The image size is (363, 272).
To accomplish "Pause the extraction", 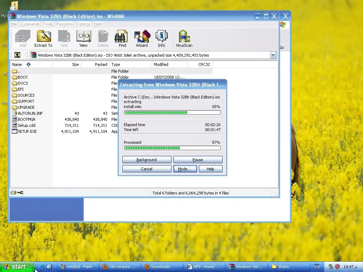I will (x=198, y=160).
